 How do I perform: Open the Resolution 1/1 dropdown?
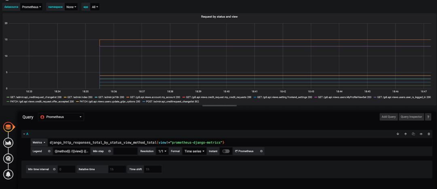(162, 151)
